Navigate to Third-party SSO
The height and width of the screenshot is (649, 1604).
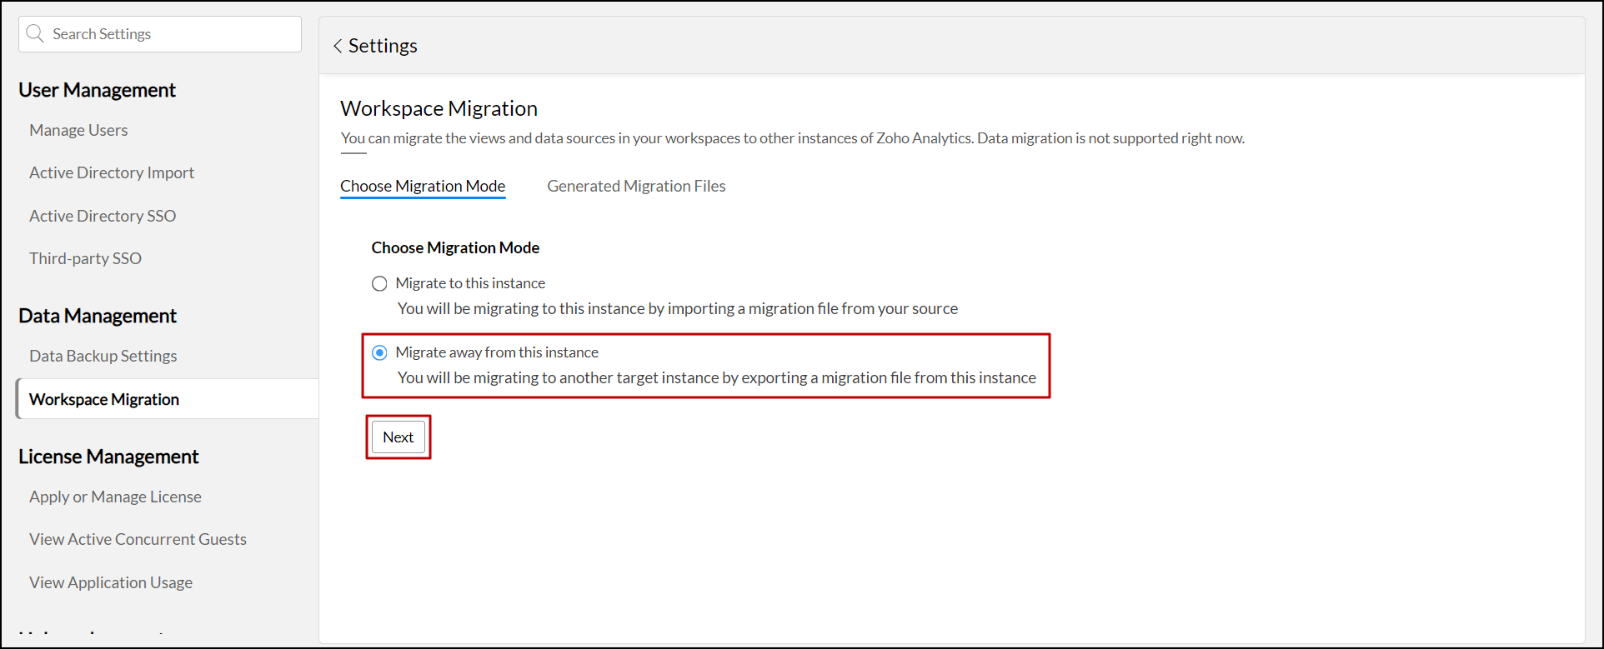coord(85,258)
